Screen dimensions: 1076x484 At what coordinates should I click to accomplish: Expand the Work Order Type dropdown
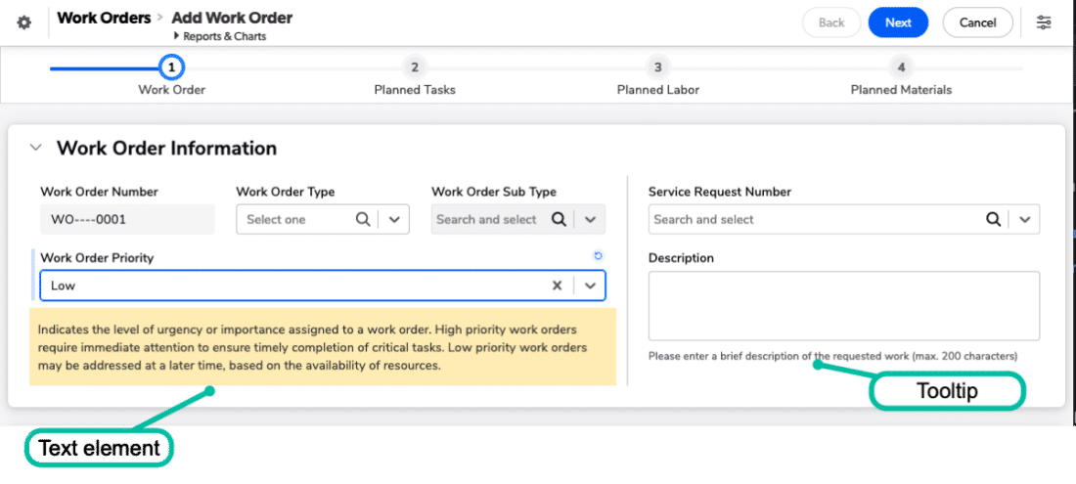(394, 220)
